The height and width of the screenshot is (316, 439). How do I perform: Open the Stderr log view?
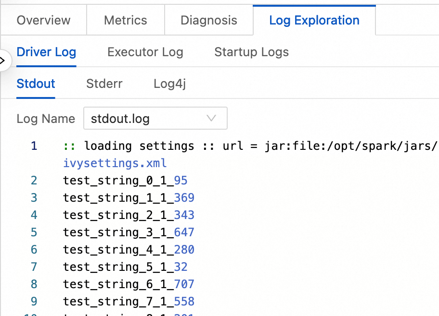coord(104,84)
